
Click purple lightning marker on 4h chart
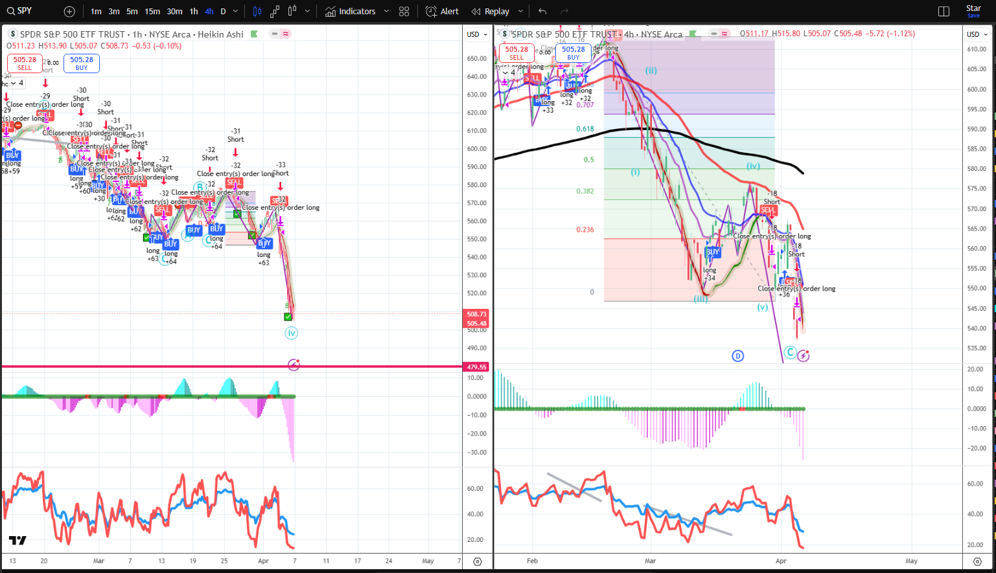click(804, 355)
